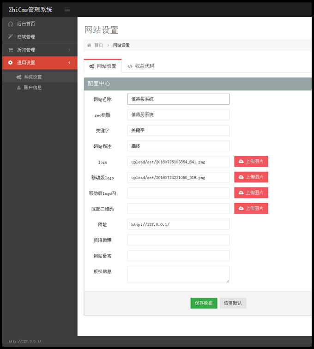
Task: Open 折扣管理 in the sidebar
Action: pyautogui.click(x=40, y=50)
